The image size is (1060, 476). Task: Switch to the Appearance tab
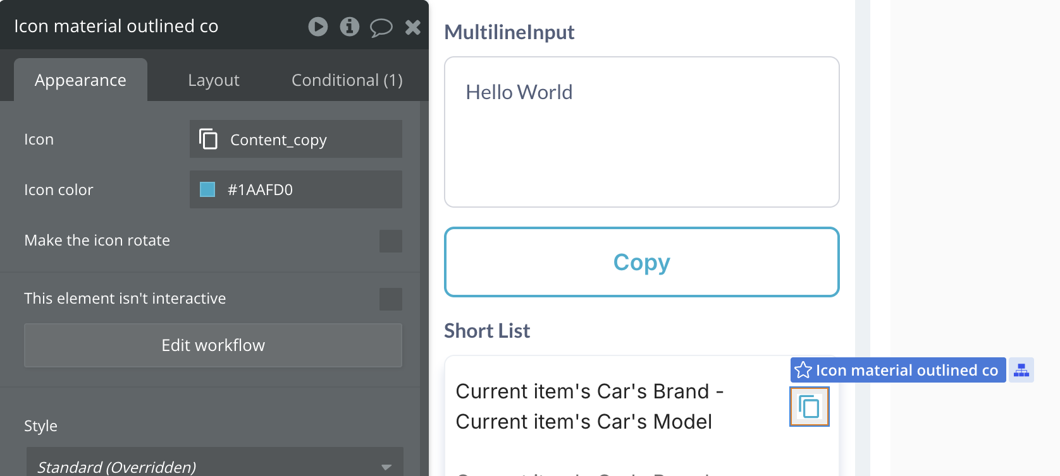[x=80, y=80]
